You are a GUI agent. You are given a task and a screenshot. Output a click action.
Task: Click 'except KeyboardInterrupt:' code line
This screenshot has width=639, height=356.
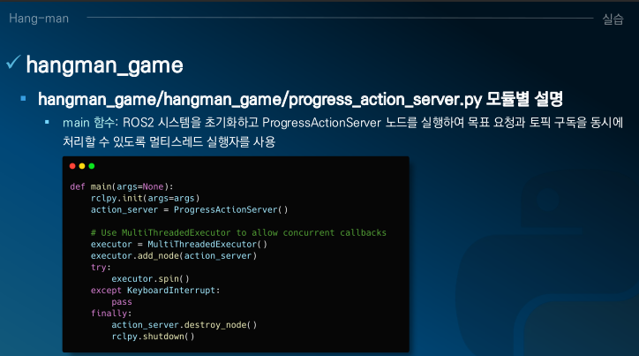pos(155,291)
